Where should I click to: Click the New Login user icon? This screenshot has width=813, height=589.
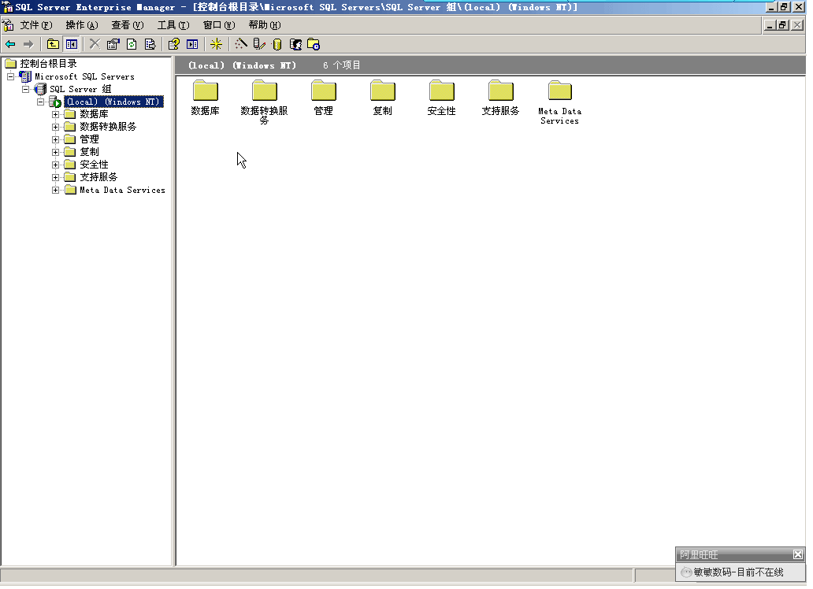click(x=295, y=45)
